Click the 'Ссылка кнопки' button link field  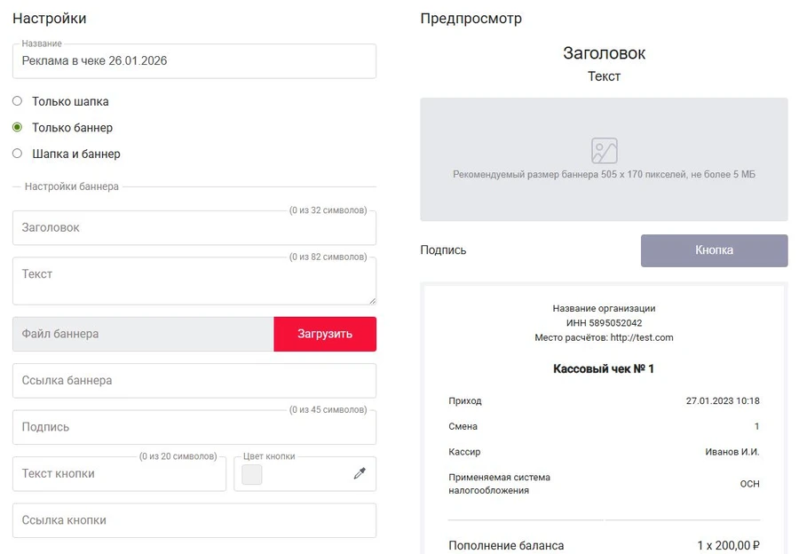194,520
